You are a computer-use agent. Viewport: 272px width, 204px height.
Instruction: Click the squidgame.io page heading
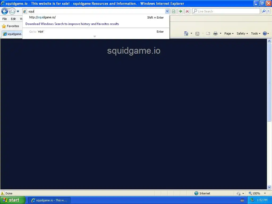(134, 51)
